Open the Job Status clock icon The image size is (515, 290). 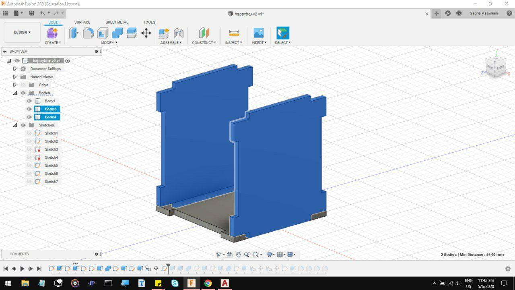(459, 13)
